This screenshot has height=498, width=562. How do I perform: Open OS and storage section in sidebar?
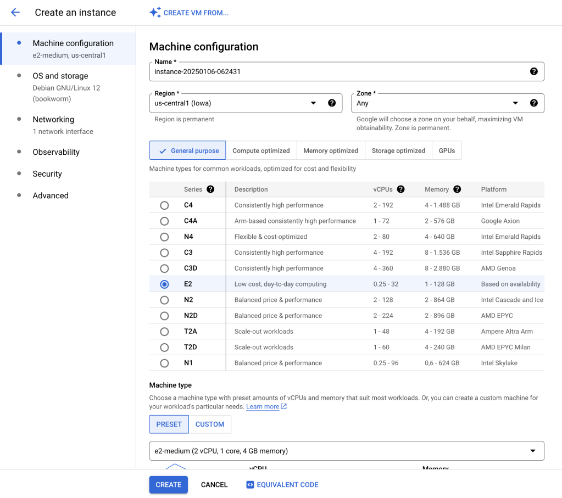pos(60,76)
